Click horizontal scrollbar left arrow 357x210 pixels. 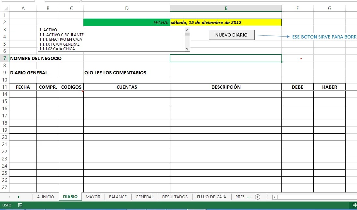275,197
